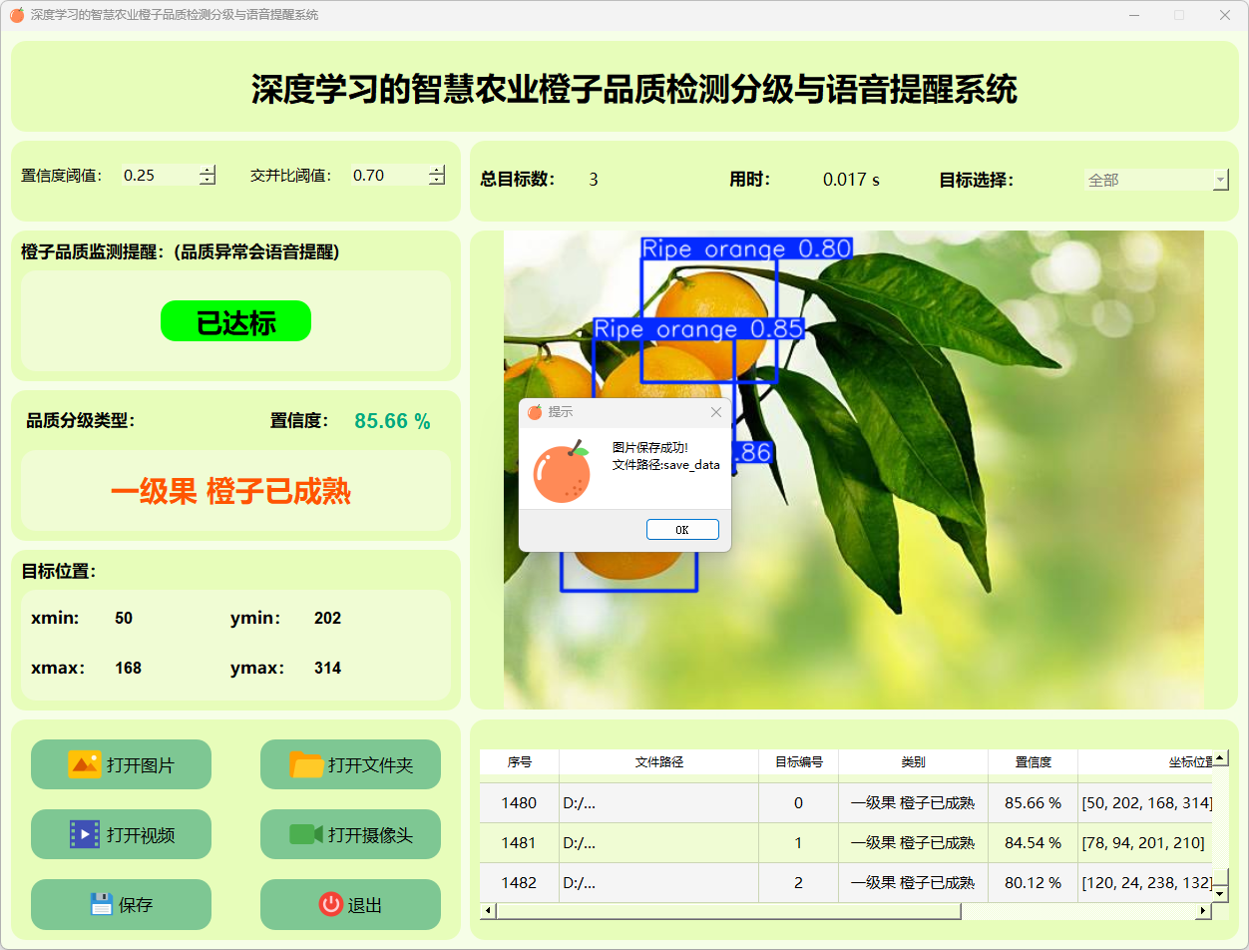Click the table's scroll down arrow
1249x950 pixels.
(1221, 893)
